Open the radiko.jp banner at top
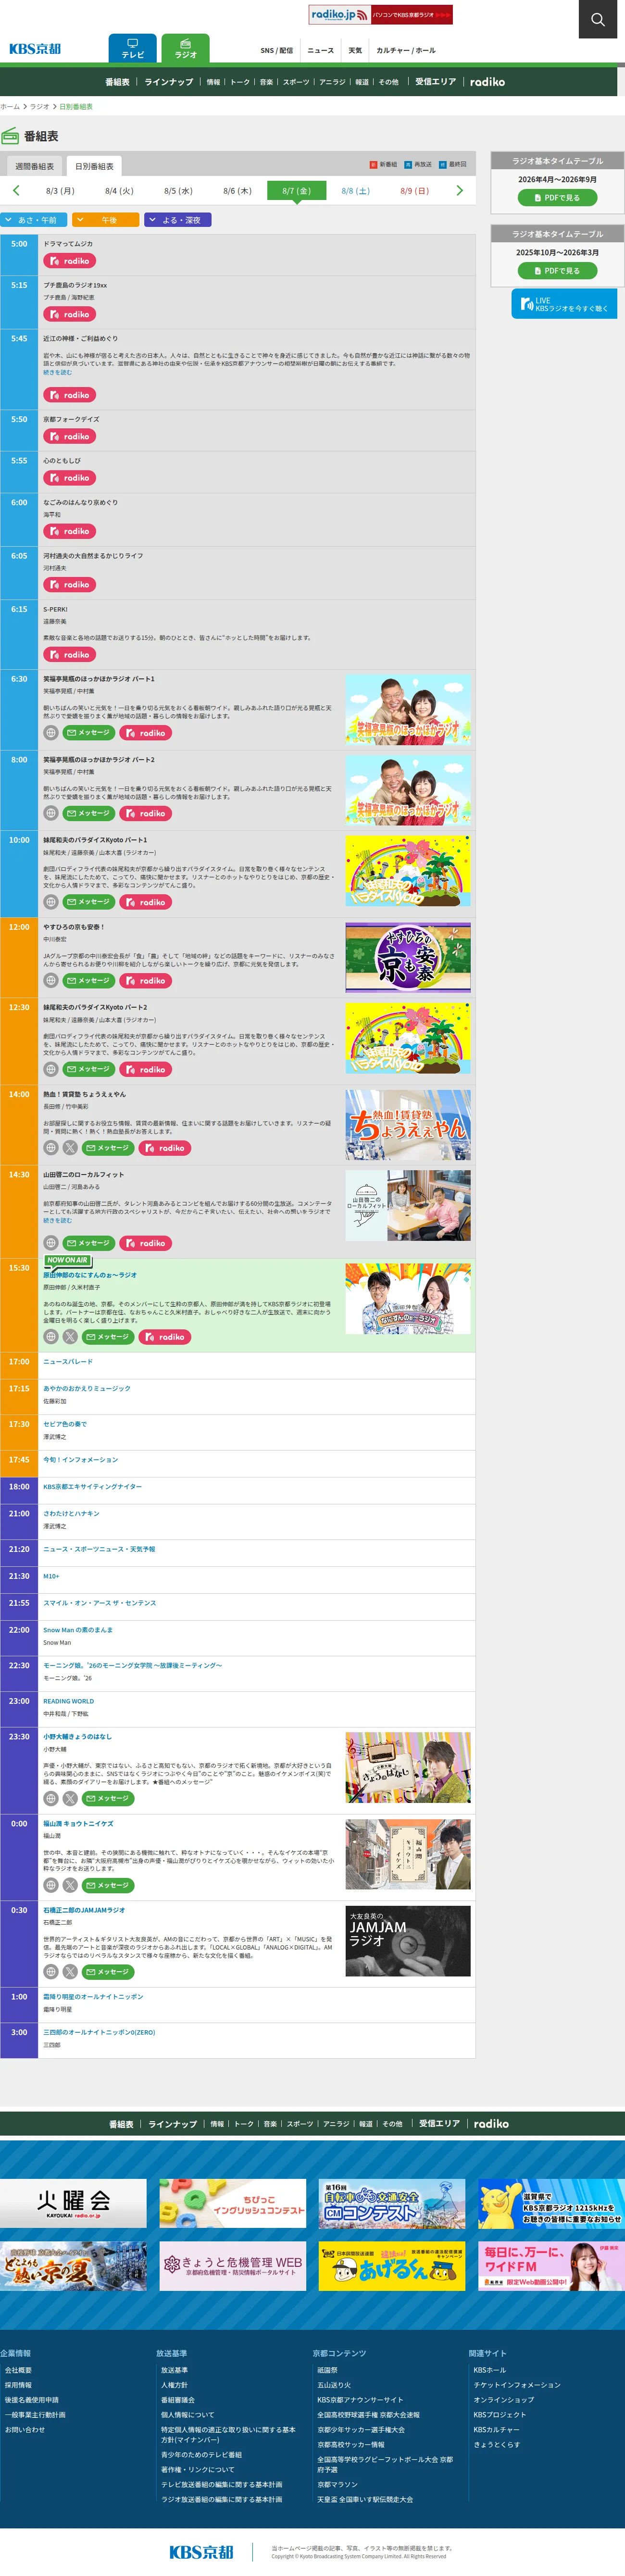625x2576 pixels. pos(380,15)
